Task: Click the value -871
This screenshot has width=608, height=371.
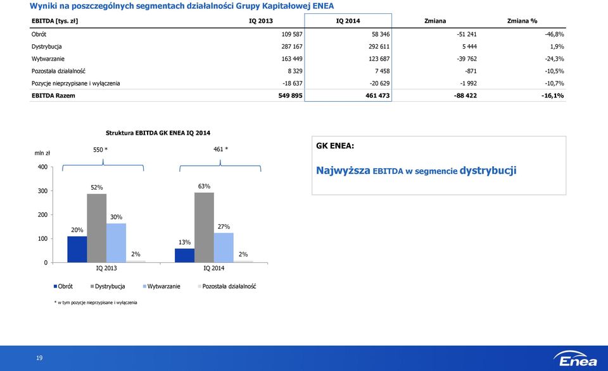Action: (x=471, y=71)
